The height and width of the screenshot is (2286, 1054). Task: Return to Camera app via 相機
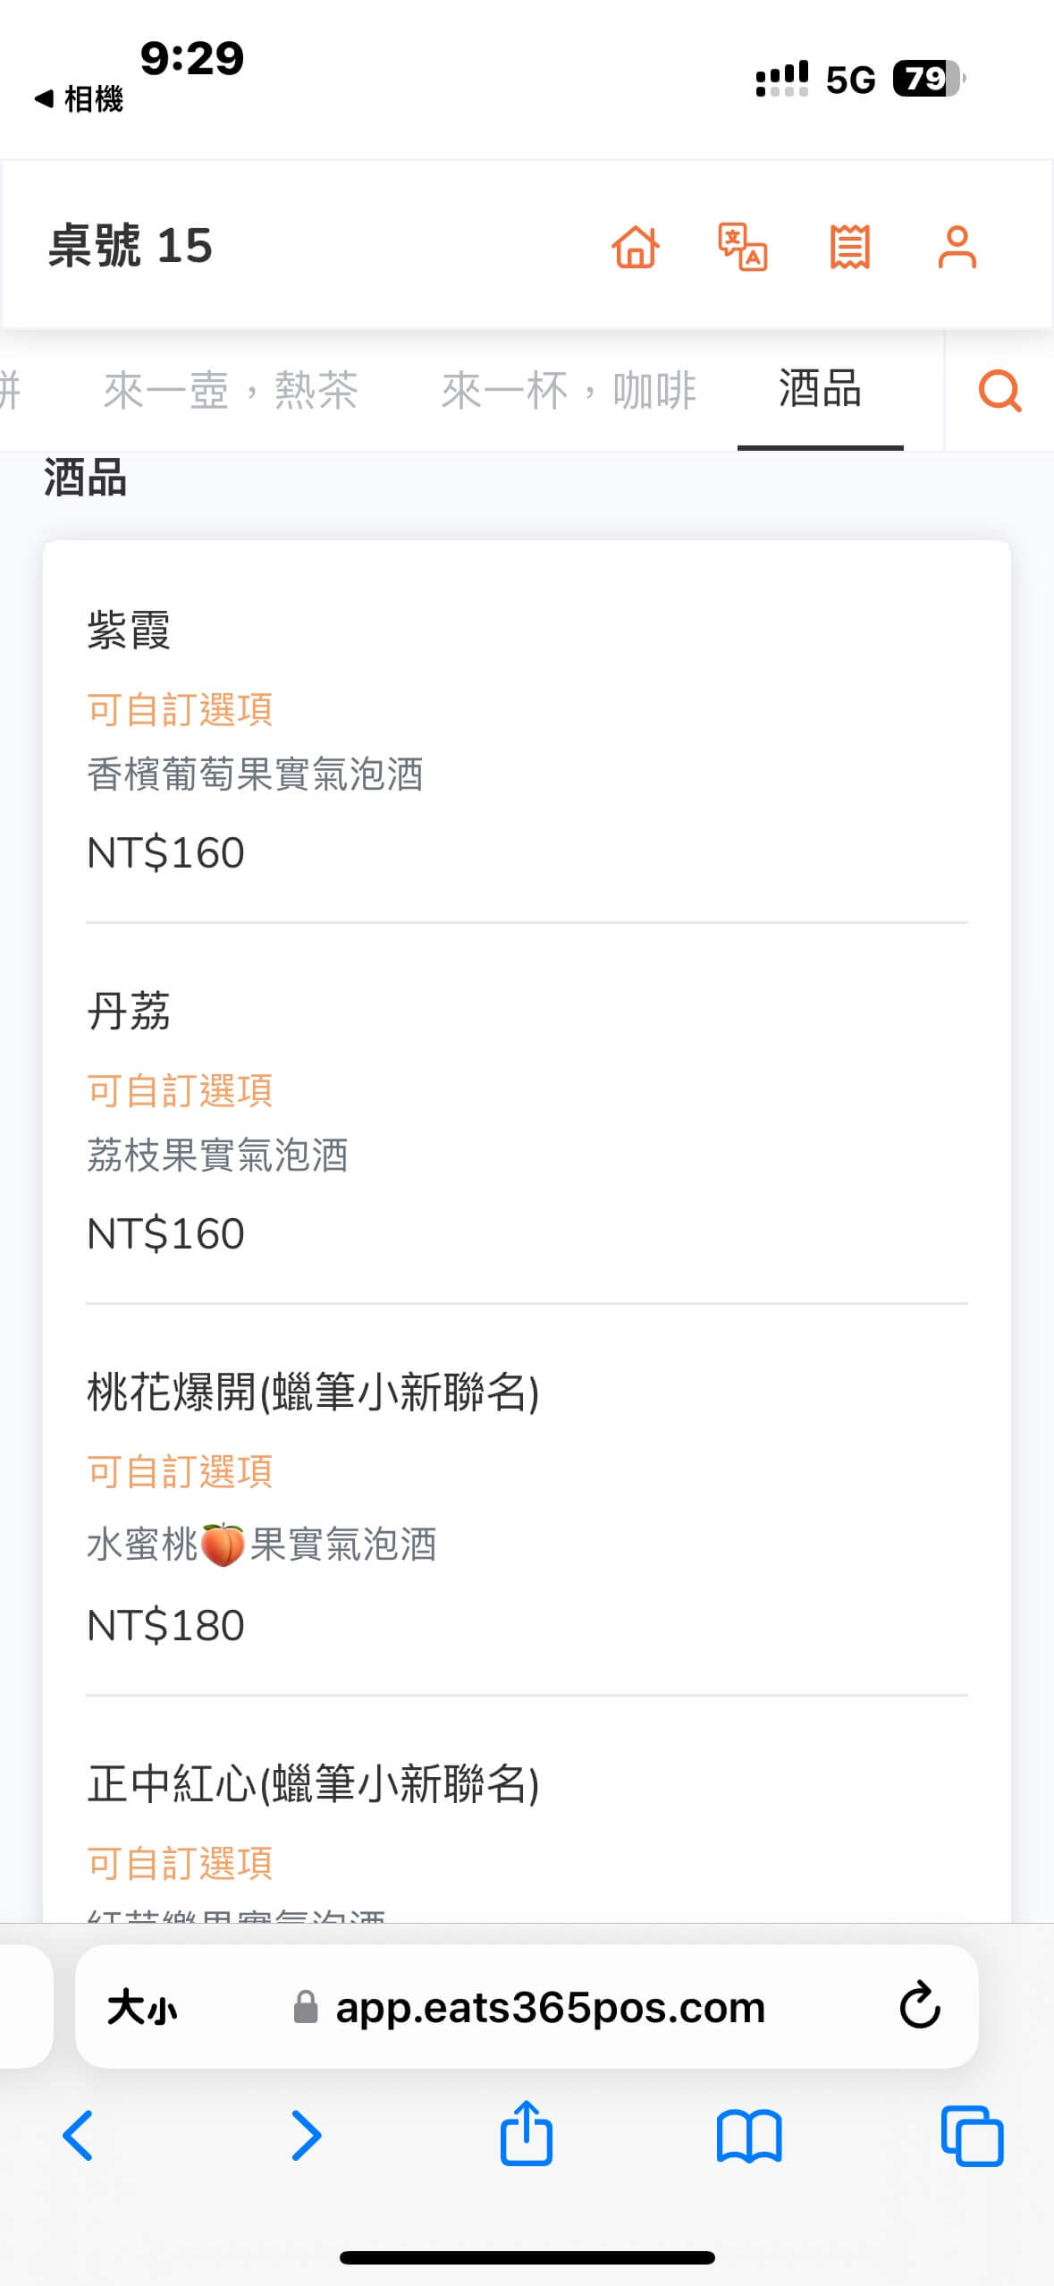pos(79,98)
